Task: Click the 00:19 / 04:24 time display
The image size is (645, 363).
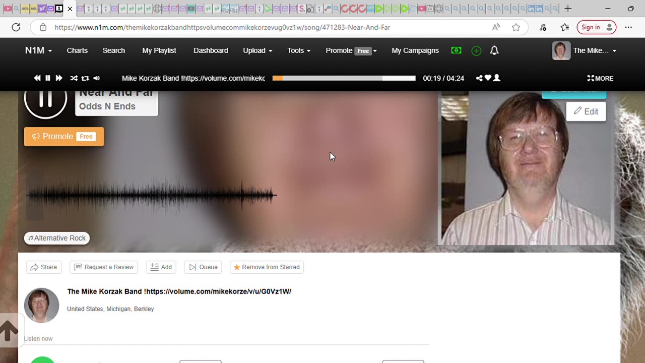Action: pos(443,78)
